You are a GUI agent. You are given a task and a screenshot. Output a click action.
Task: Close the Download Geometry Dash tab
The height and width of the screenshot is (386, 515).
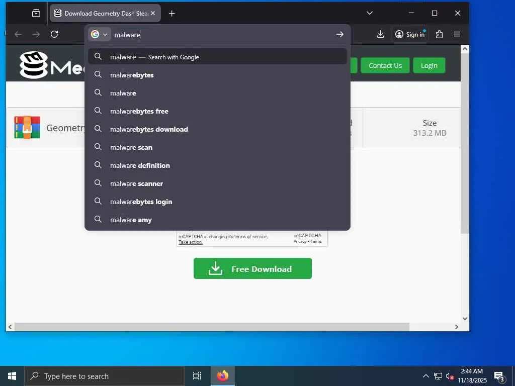coord(153,13)
